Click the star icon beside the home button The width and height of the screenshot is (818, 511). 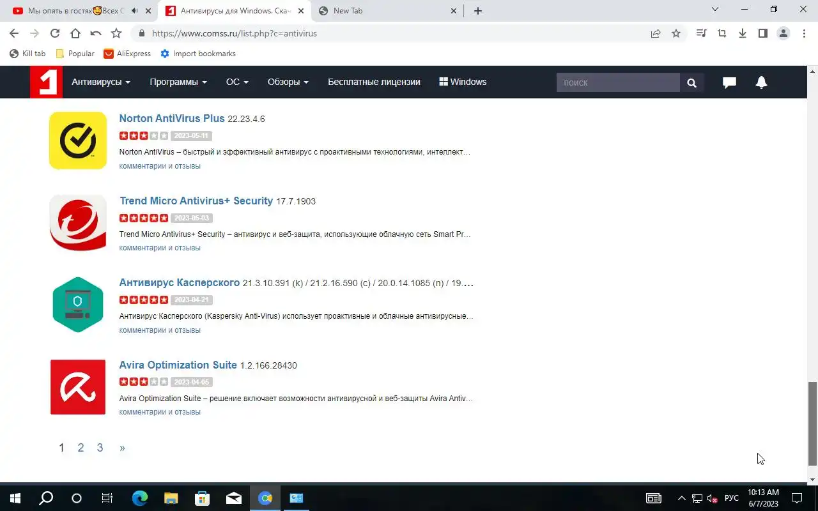[116, 33]
